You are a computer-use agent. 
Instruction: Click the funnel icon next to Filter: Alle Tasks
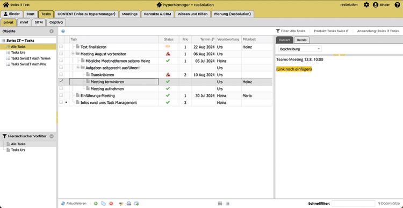[278, 31]
